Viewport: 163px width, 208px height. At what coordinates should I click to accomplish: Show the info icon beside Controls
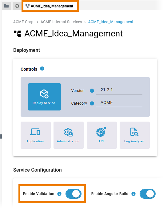42,69
